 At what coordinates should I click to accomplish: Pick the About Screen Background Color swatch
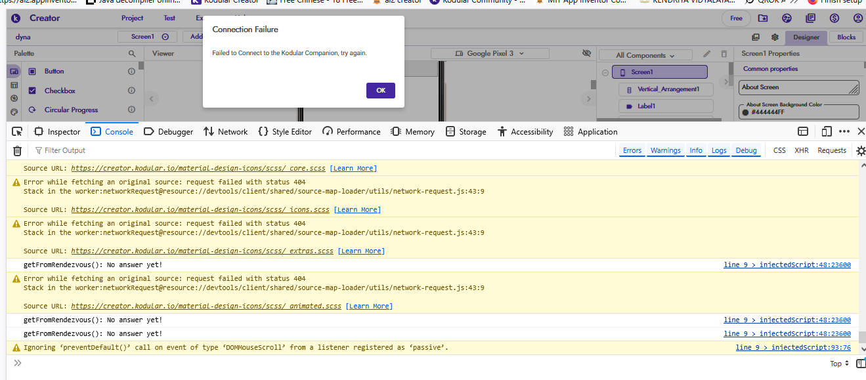pyautogui.click(x=745, y=112)
